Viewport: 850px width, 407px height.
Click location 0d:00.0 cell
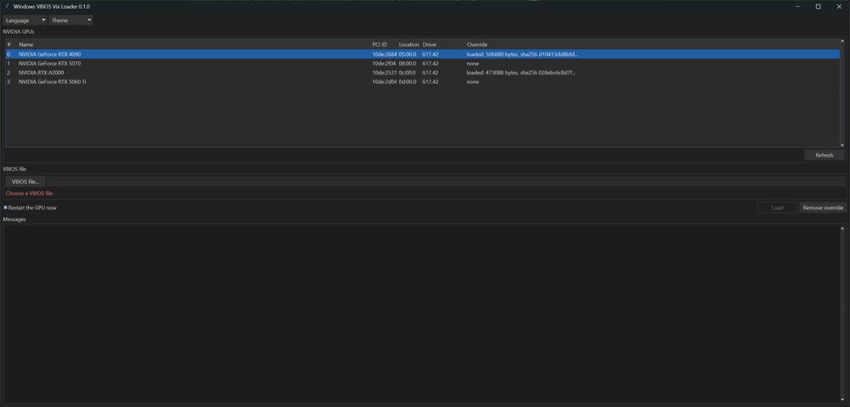pyautogui.click(x=408, y=82)
